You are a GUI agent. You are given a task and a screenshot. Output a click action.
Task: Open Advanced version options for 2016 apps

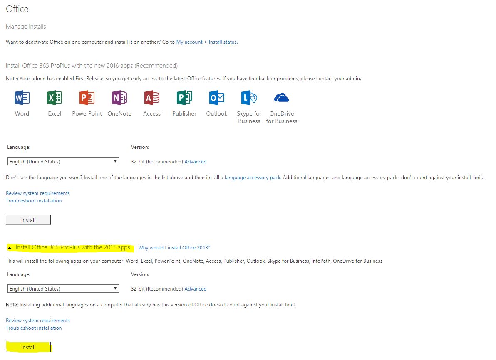point(196,162)
